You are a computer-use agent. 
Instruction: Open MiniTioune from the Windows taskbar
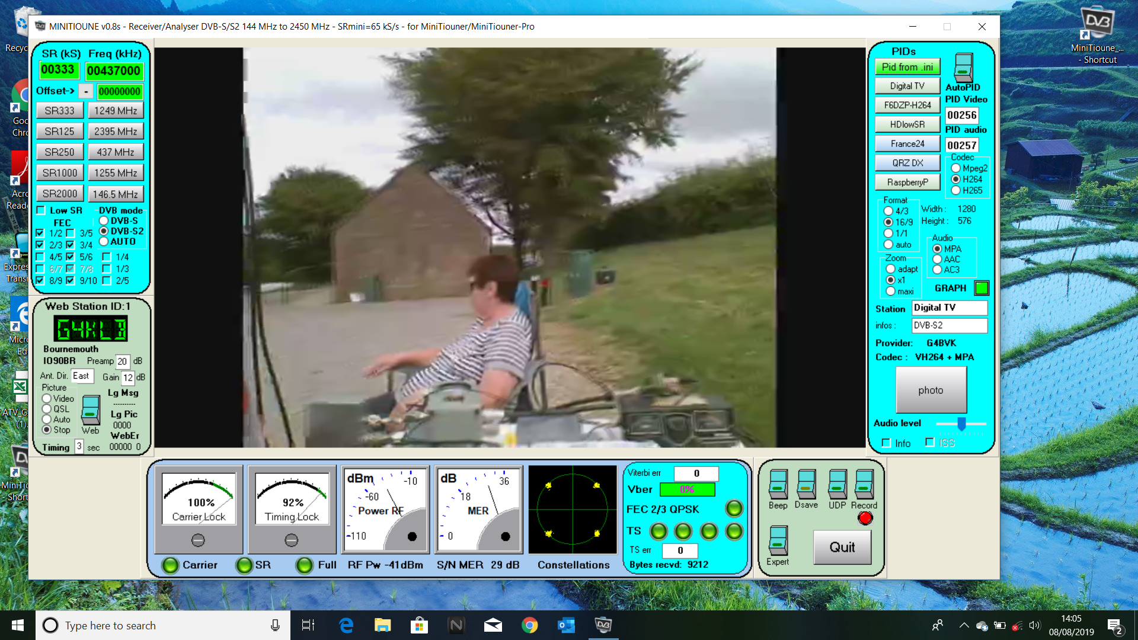[603, 625]
